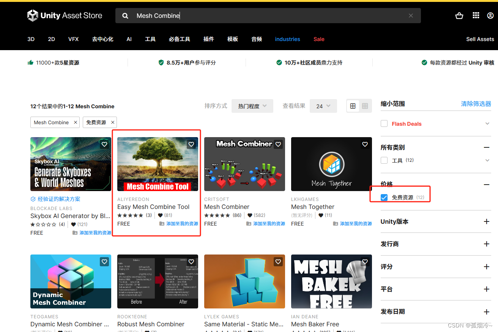Open the Robust Mesh Combiner thumbnail
498x332 pixels.
(158, 281)
